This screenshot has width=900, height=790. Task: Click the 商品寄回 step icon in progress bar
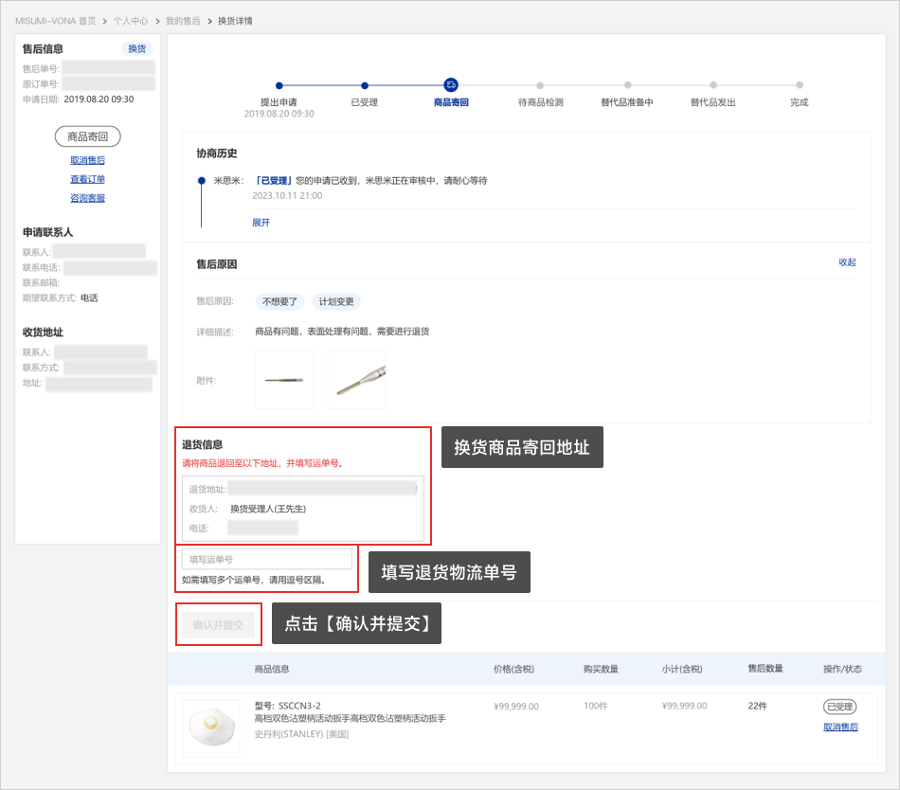click(451, 85)
